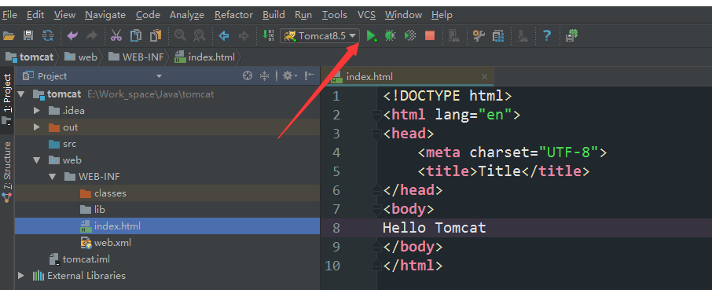The image size is (712, 290).
Task: Click the tomcat breadcrumb
Action: coord(30,57)
